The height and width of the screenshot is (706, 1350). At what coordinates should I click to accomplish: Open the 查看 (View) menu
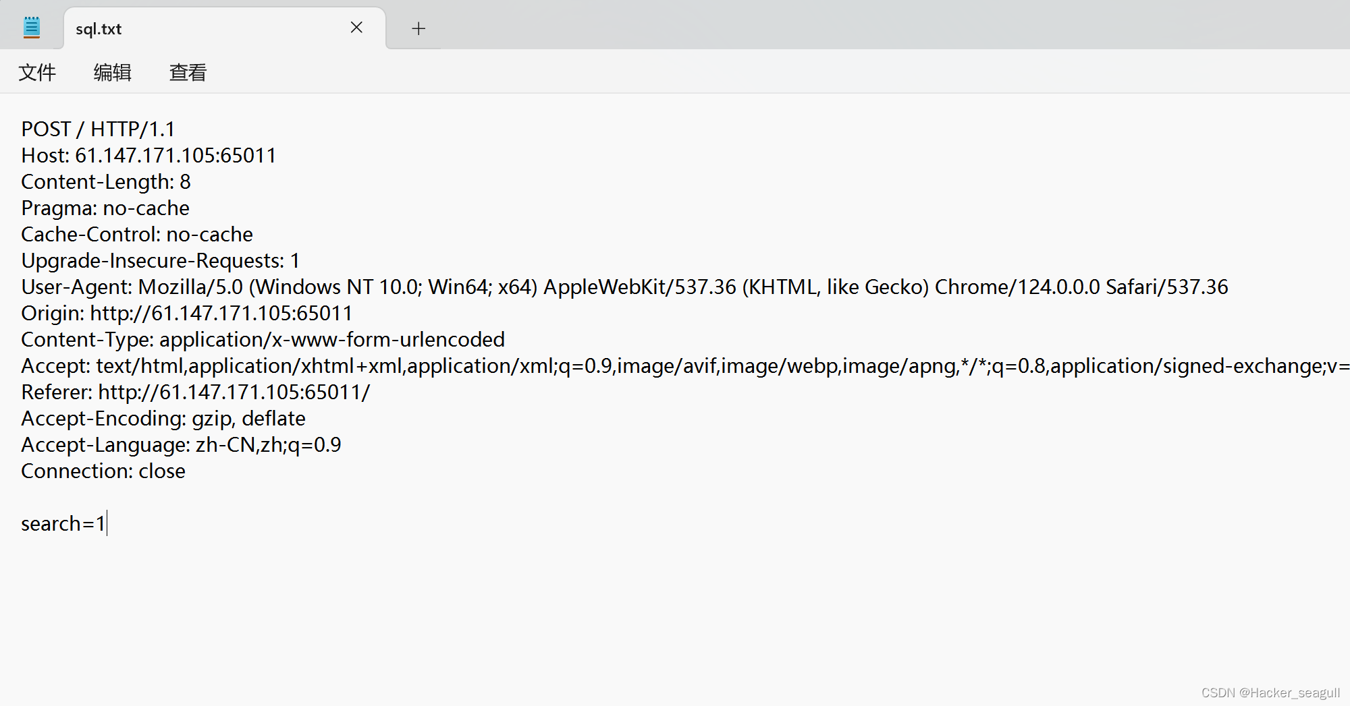(187, 72)
